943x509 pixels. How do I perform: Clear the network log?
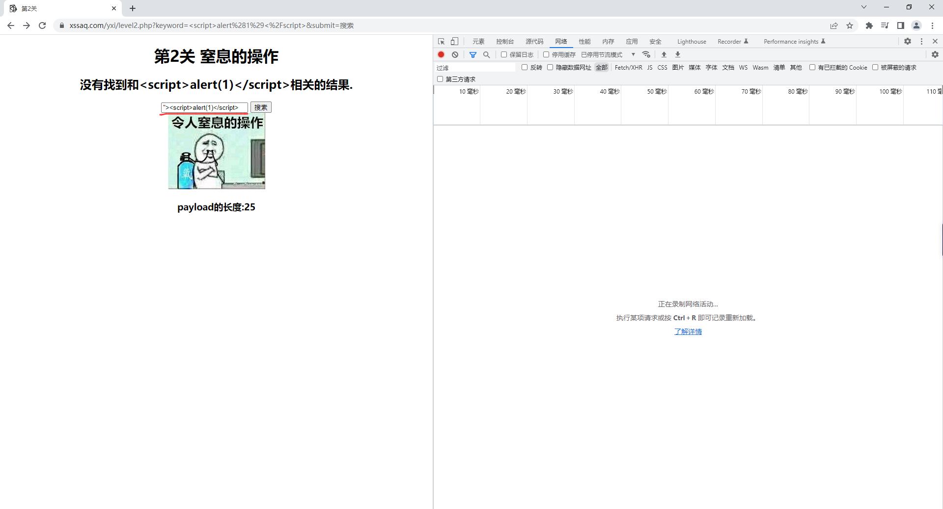pyautogui.click(x=455, y=54)
